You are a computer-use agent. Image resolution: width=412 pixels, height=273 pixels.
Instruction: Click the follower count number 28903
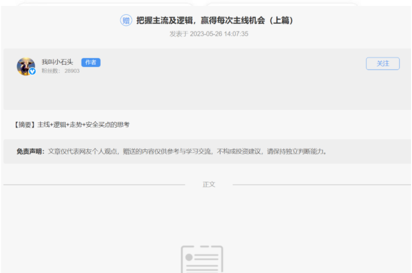coord(72,71)
